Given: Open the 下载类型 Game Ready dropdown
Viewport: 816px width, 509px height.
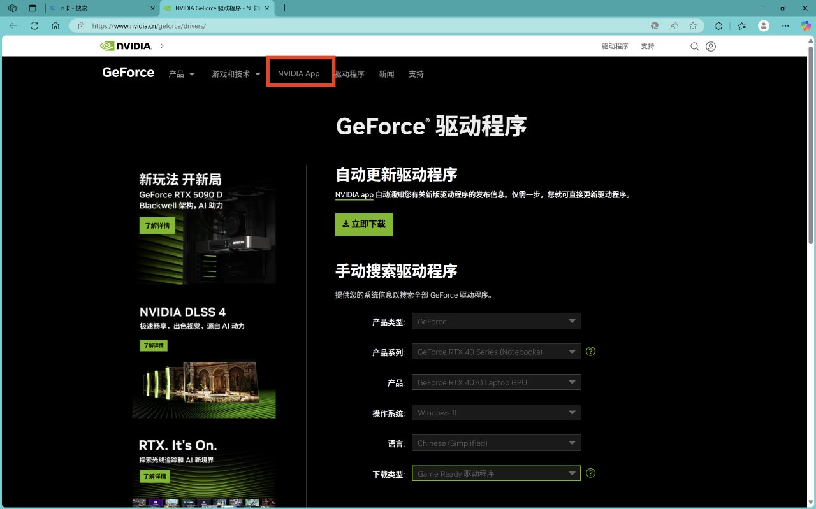Looking at the screenshot, I should click(497, 473).
